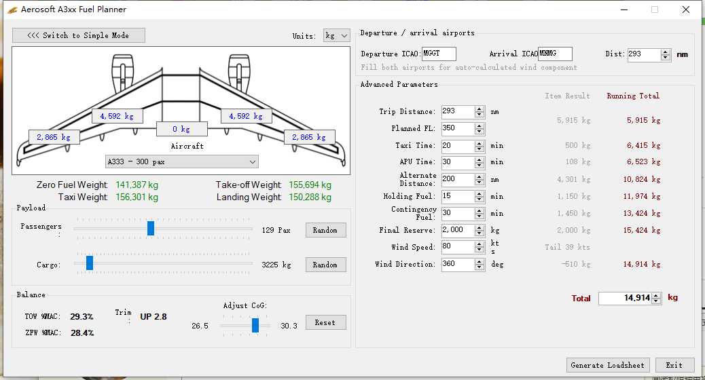
Task: Click the right inner tank 4,592 kg box
Action: [x=246, y=116]
